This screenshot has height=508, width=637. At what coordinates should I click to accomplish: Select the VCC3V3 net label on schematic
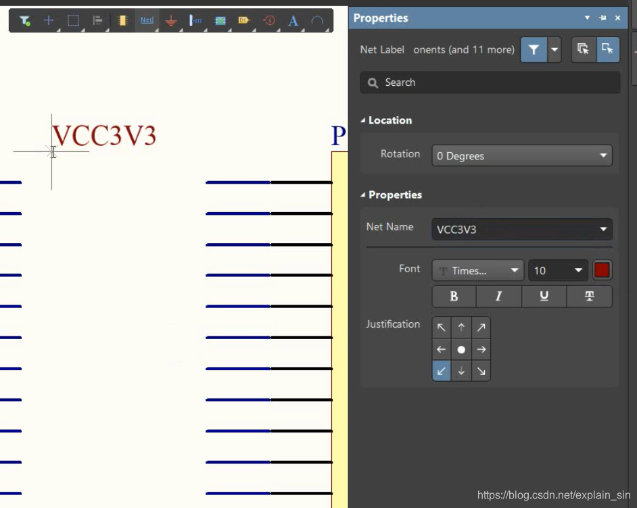[104, 135]
